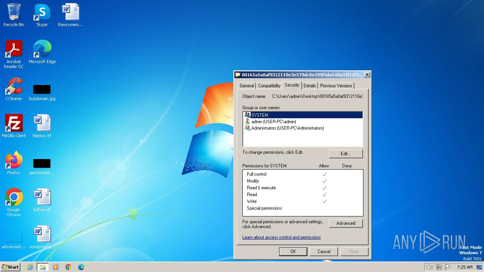Select the FileZilla Client shortcut
484x272 pixels.
tap(14, 126)
